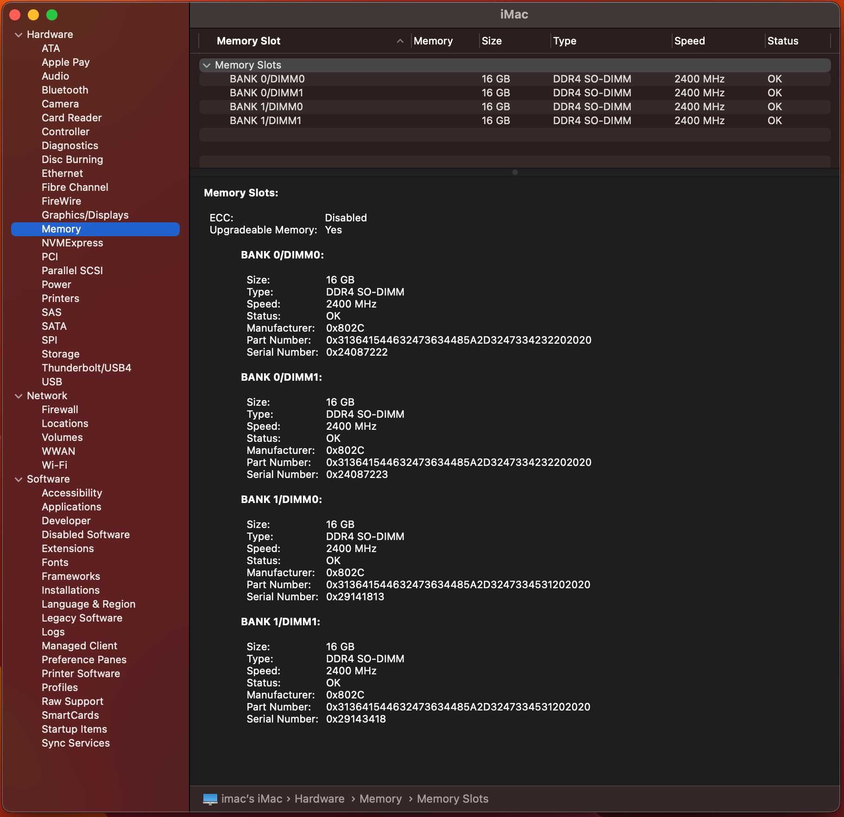Click the BANK 0/DIMM0 serial number value
This screenshot has height=817, width=844.
point(357,352)
